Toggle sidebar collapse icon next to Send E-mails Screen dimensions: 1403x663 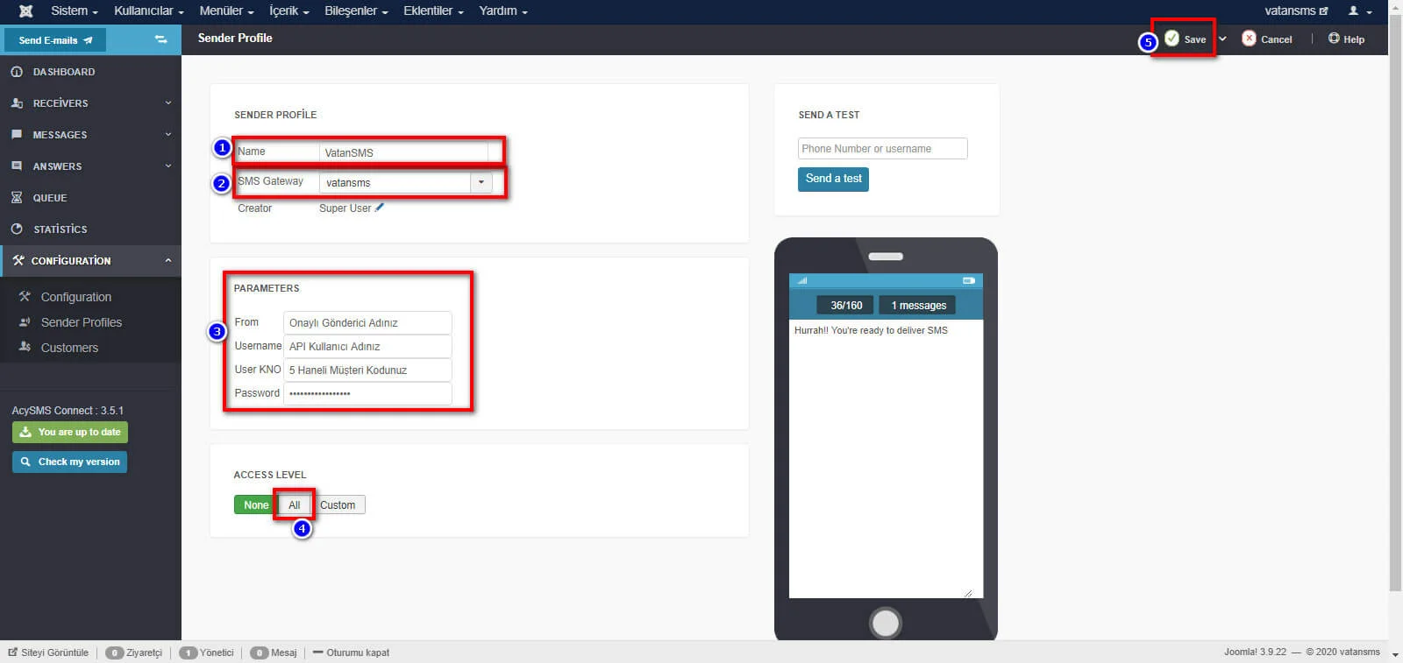pos(160,39)
